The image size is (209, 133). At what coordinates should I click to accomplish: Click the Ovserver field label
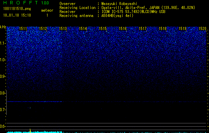pyautogui.click(x=67, y=4)
